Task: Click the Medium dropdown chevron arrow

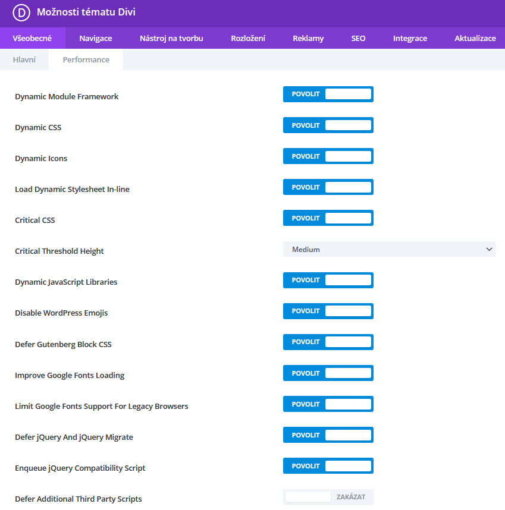Action: pyautogui.click(x=489, y=250)
